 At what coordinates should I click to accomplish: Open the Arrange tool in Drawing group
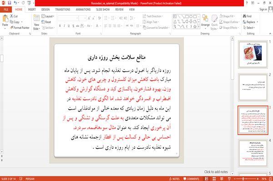(x=205, y=21)
